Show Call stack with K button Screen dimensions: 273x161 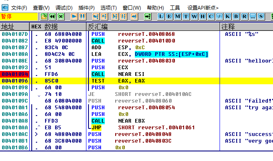(x=227, y=17)
